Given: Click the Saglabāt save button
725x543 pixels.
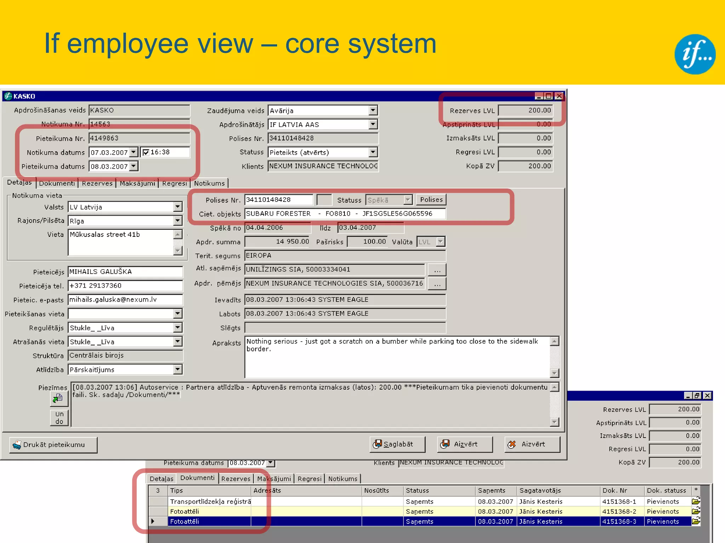Looking at the screenshot, I should (397, 444).
